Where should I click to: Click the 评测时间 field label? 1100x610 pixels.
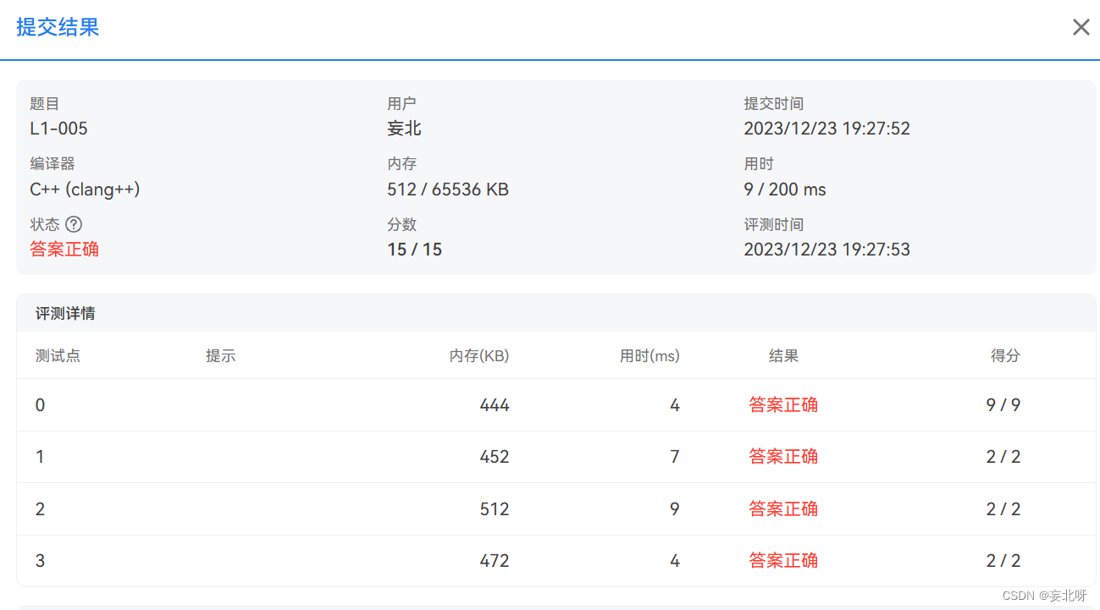pyautogui.click(x=773, y=225)
